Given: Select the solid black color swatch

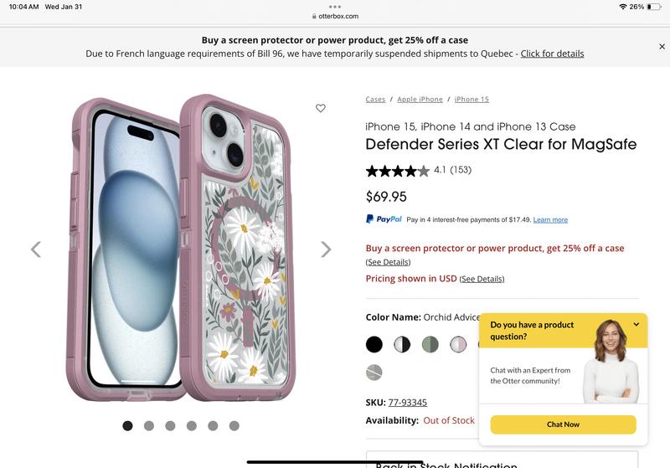Looking at the screenshot, I should tap(374, 344).
